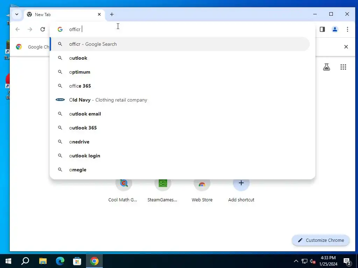Viewport: 358px width, 268px height.
Task: Choose the 'outlook login' suggestion
Action: 180,156
